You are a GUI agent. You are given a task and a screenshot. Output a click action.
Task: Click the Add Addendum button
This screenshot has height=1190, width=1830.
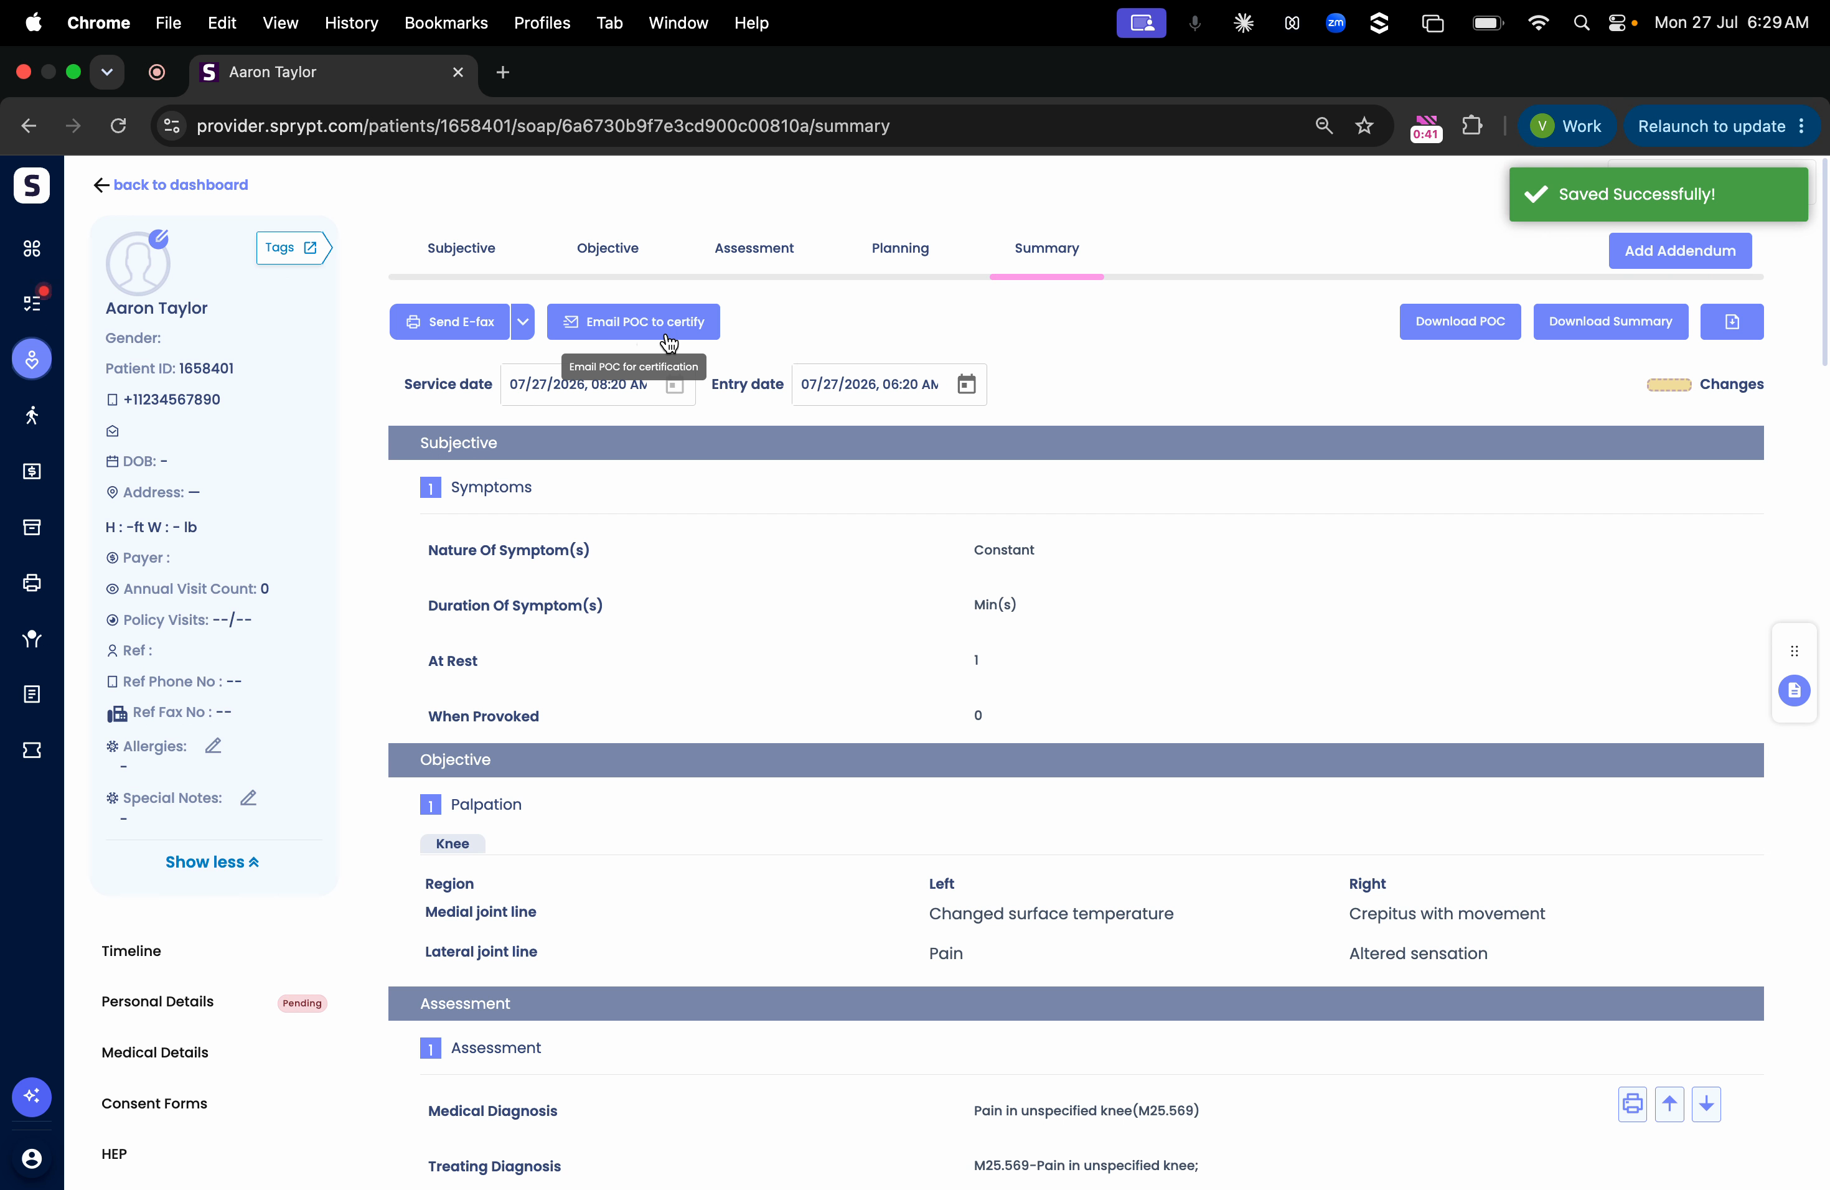pos(1679,251)
